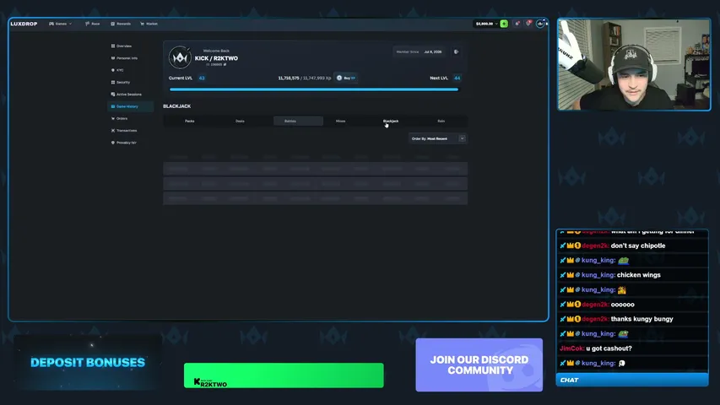
Task: Select Game History in the sidebar
Action: click(x=130, y=106)
